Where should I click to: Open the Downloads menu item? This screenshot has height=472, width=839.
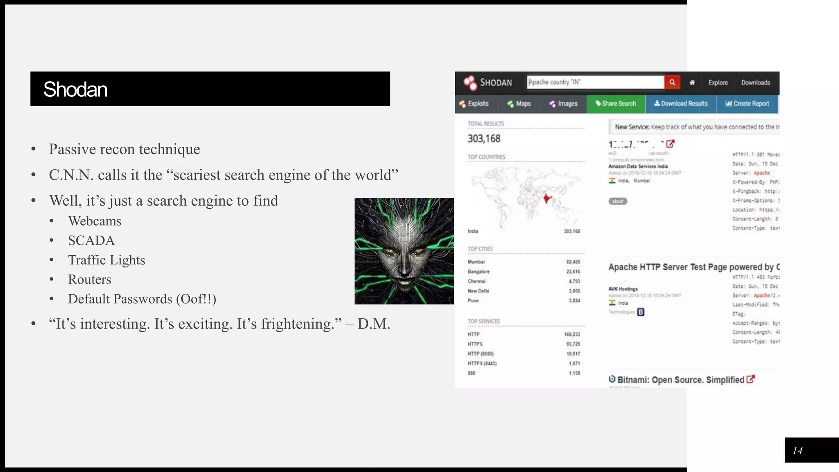[x=755, y=83]
